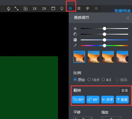Open the 字 subtitle settings tab
This screenshot has width=132, height=119.
pyautogui.click(x=88, y=8)
